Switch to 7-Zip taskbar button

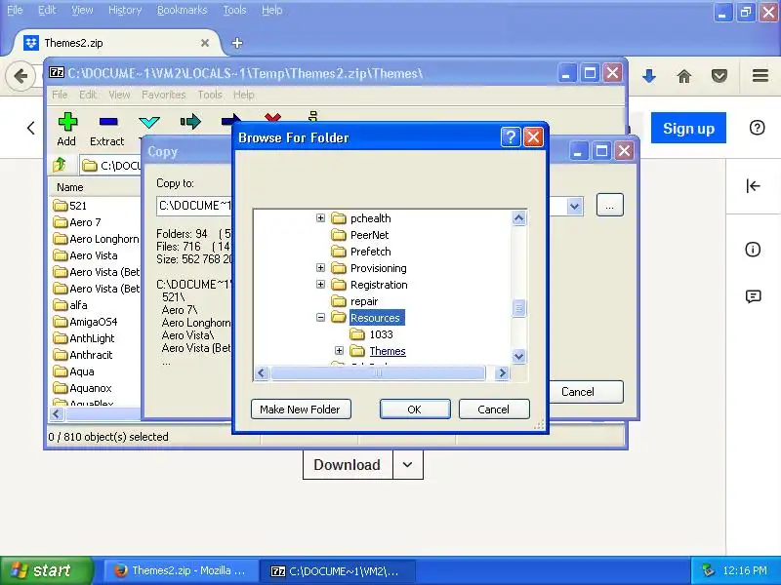tap(338, 571)
